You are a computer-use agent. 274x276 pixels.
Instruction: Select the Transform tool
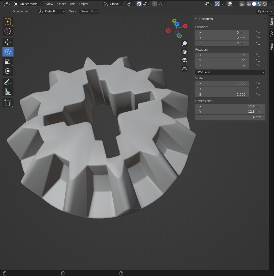8,71
